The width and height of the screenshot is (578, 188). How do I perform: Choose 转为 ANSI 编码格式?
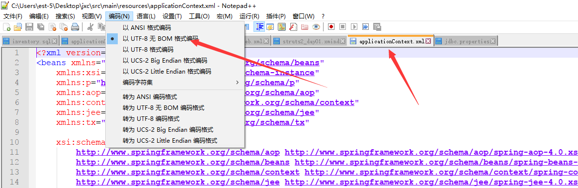[x=175, y=97]
